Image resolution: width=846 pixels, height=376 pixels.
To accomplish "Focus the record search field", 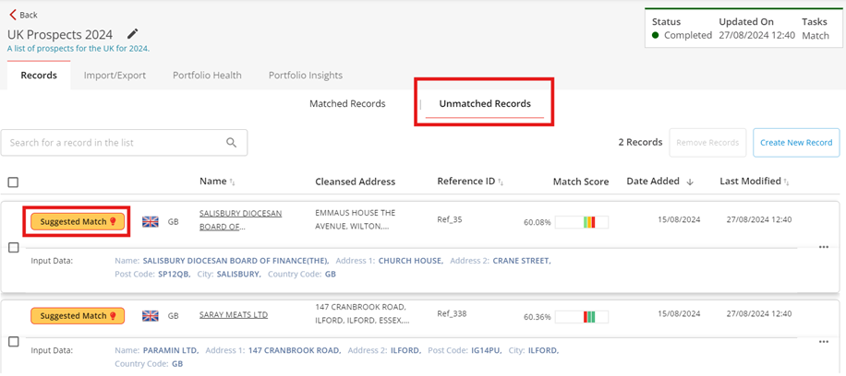I will pyautogui.click(x=124, y=143).
